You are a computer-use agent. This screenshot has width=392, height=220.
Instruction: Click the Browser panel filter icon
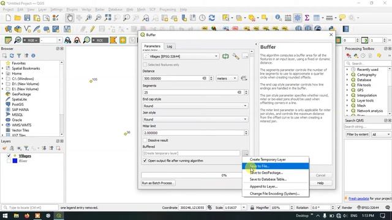pos(19,56)
